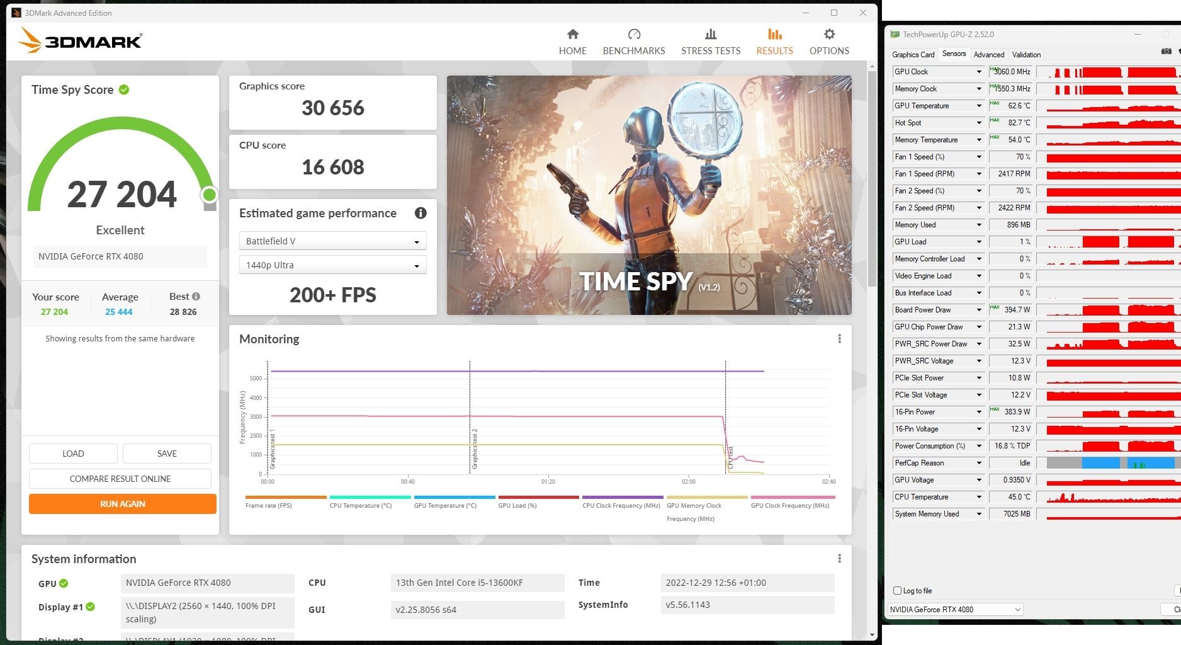Switch to the Advanced tab in GPU-Z
The width and height of the screenshot is (1181, 645).
[x=988, y=55]
